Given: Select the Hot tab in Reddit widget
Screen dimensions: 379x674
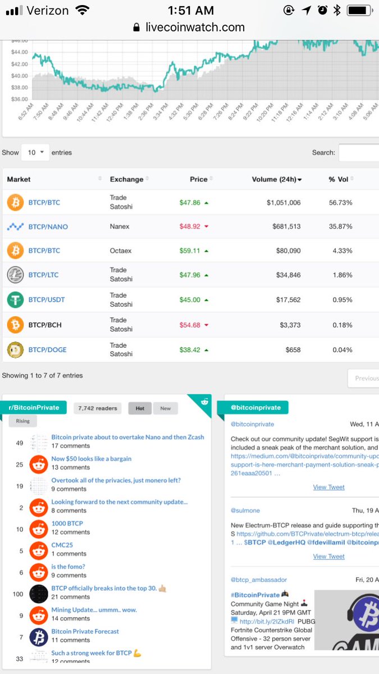Looking at the screenshot, I should [x=140, y=408].
